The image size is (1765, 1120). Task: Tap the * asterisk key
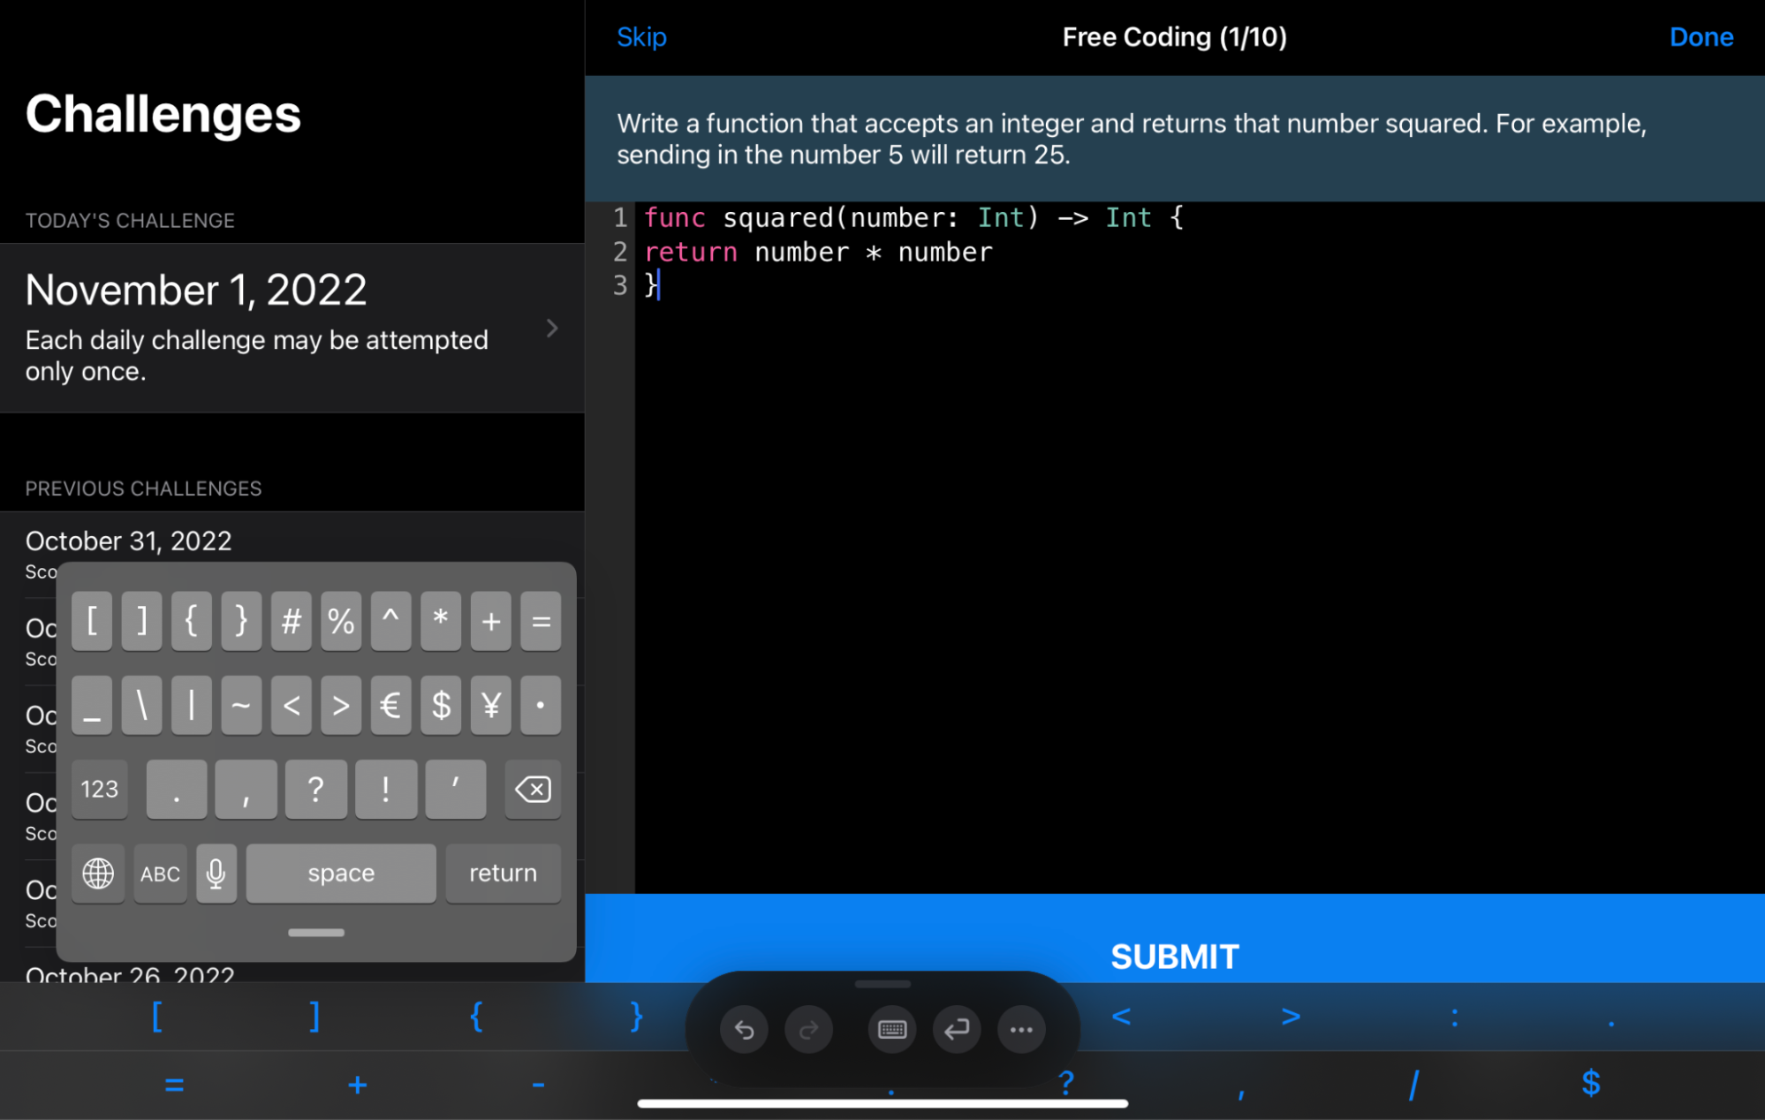click(441, 621)
